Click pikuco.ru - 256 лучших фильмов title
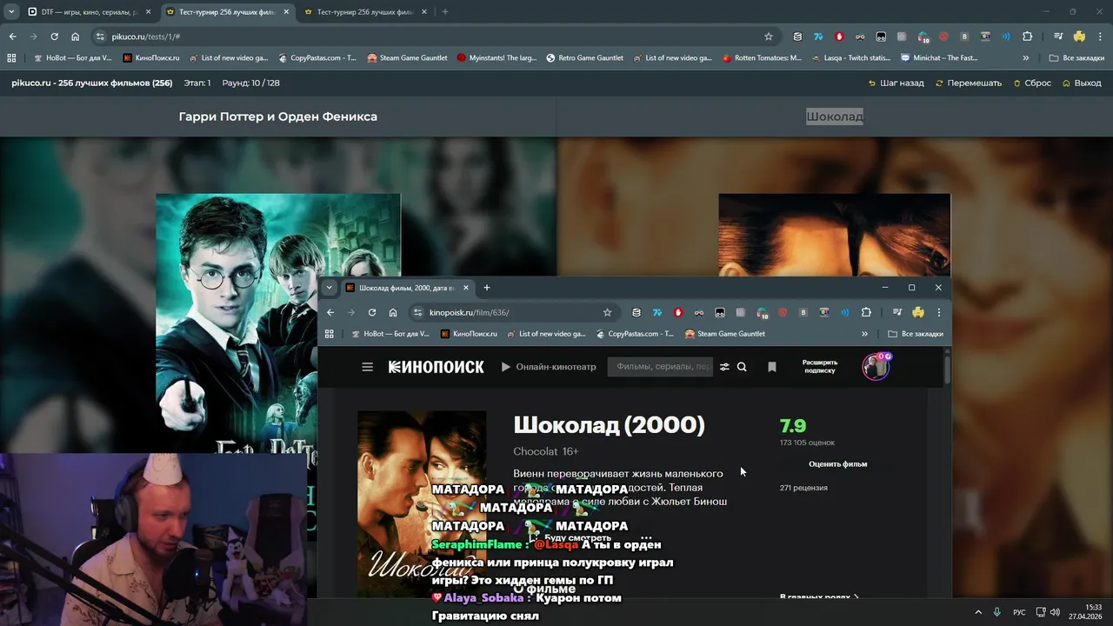 point(91,83)
